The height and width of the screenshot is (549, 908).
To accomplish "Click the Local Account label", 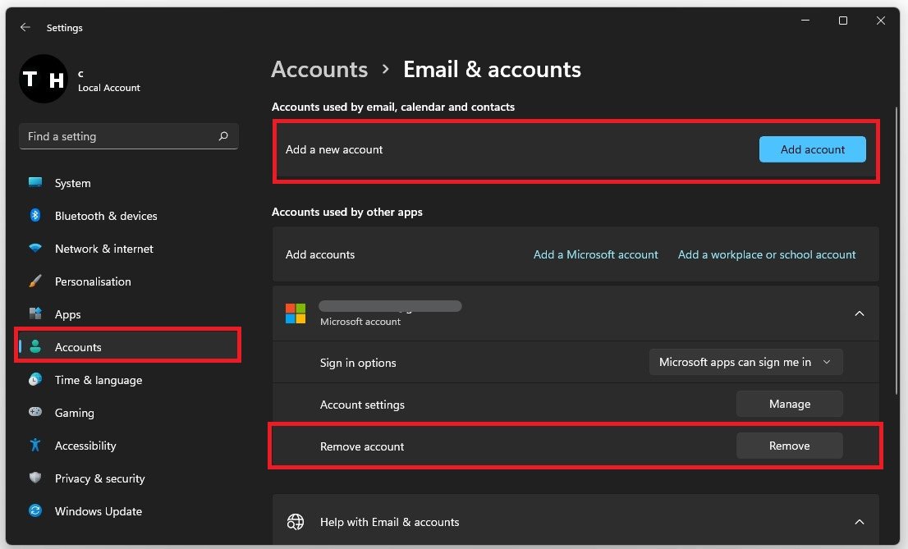I will point(109,88).
